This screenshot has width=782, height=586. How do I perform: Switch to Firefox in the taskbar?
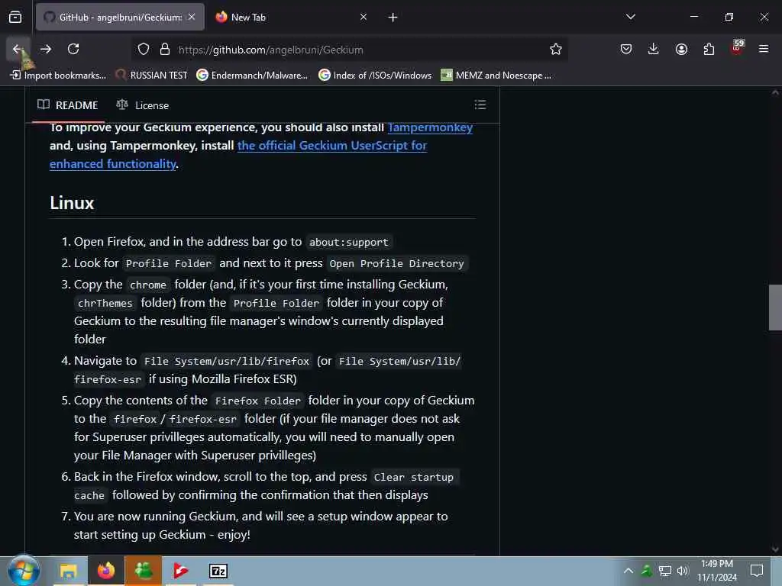point(106,571)
